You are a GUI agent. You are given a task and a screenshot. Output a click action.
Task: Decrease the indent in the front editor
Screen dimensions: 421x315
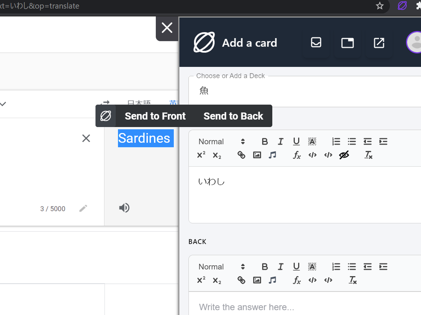tap(367, 141)
